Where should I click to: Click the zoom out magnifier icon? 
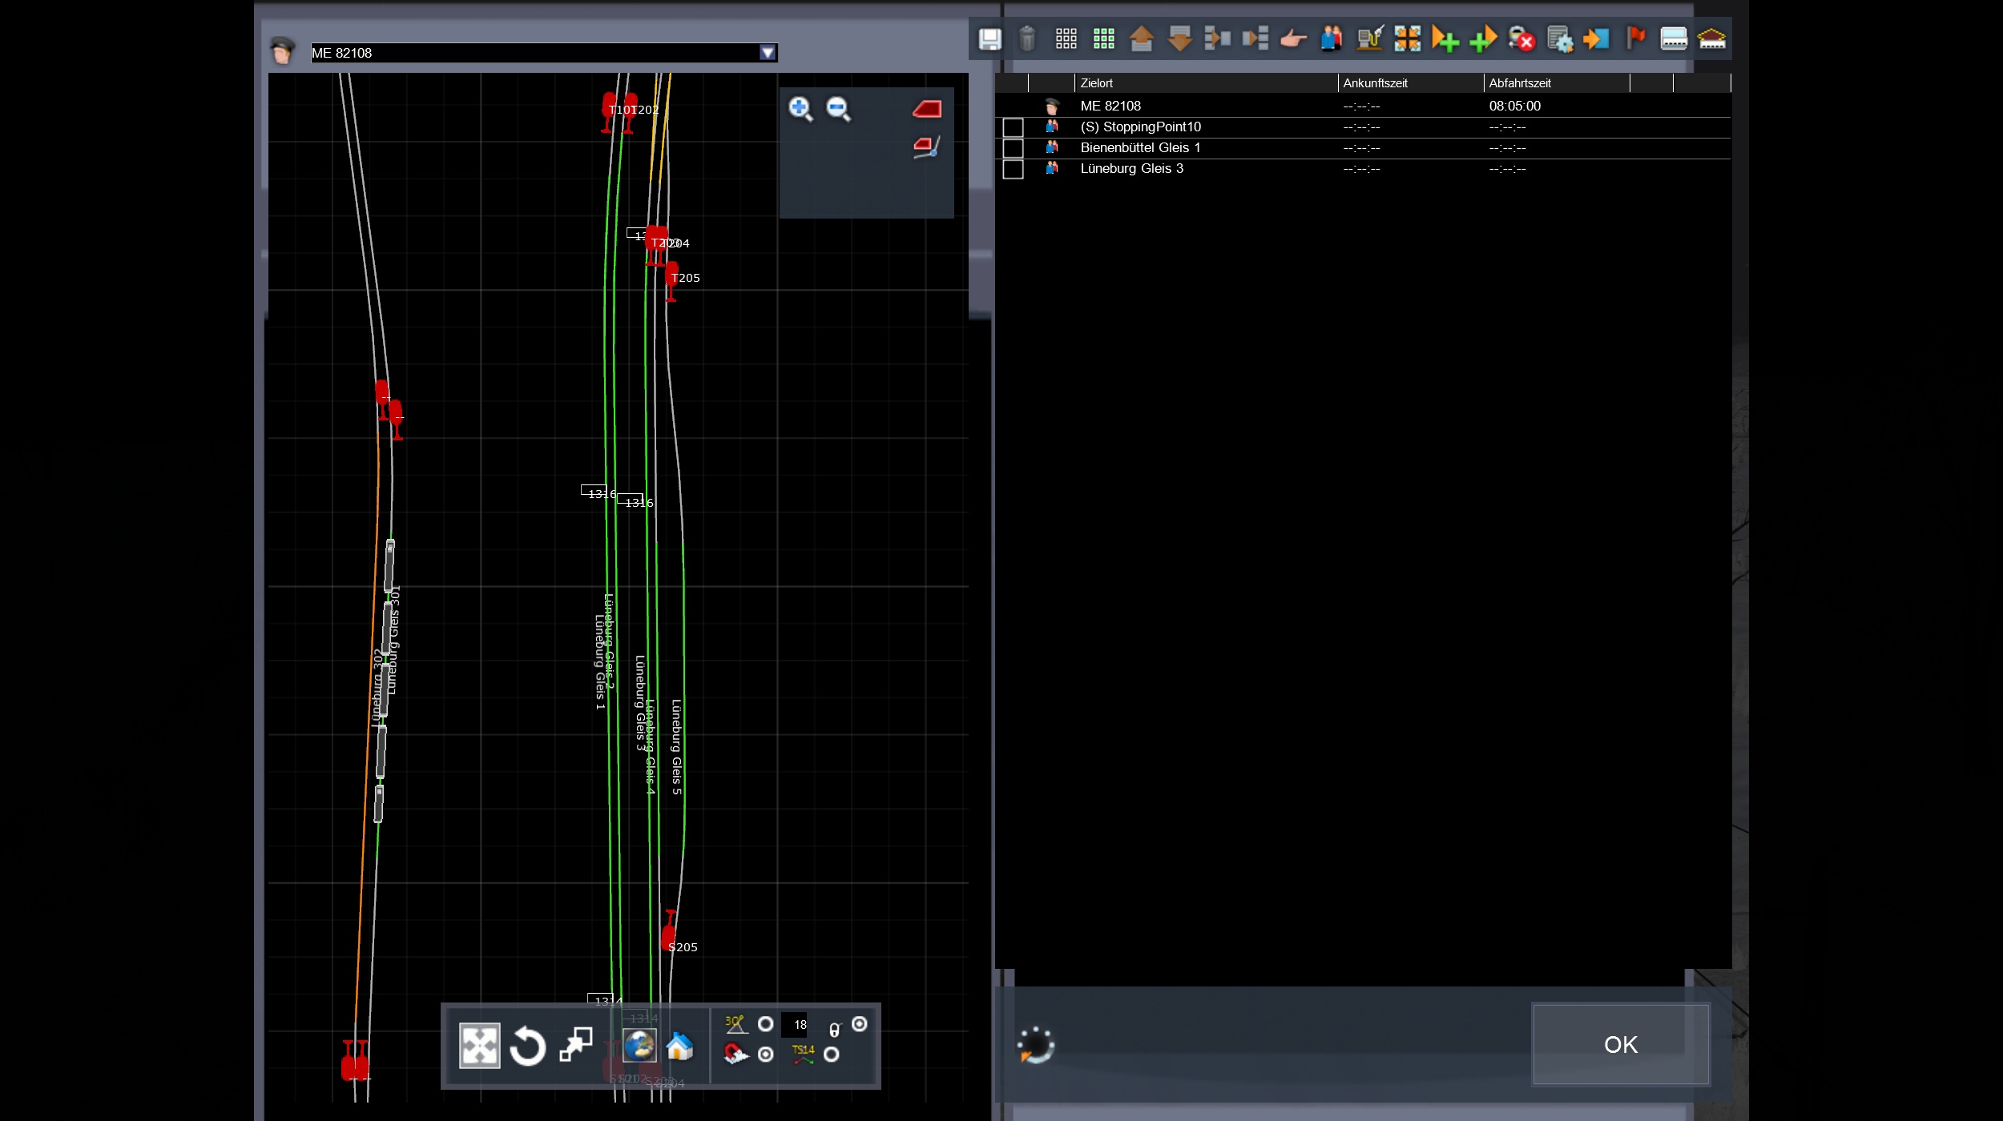838,109
